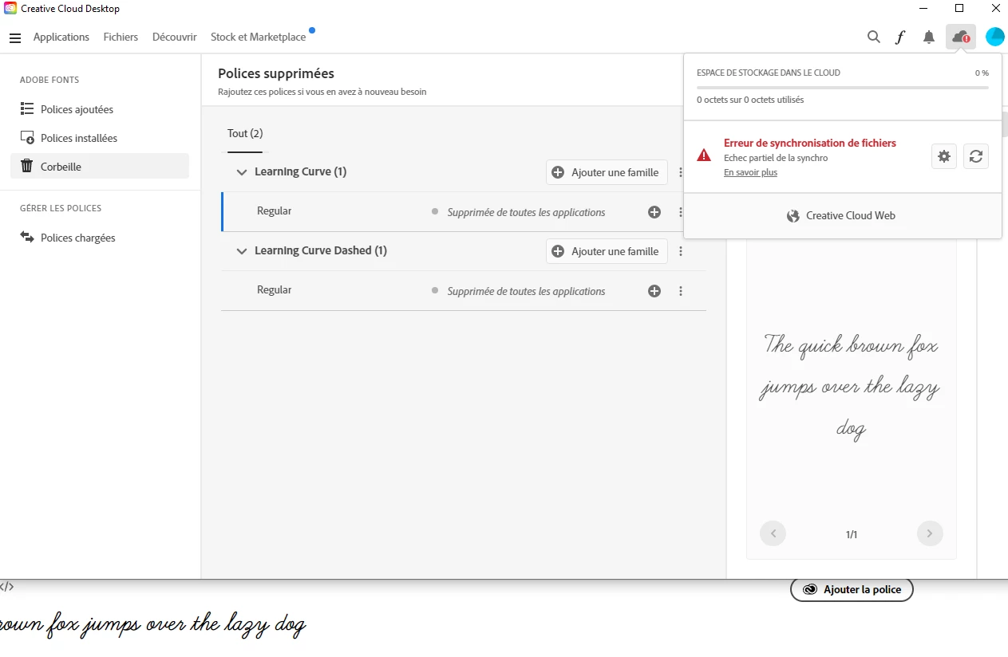Viewport: 1008px width, 657px height.
Task: Select Corbeille in the sidebar
Action: (x=100, y=166)
